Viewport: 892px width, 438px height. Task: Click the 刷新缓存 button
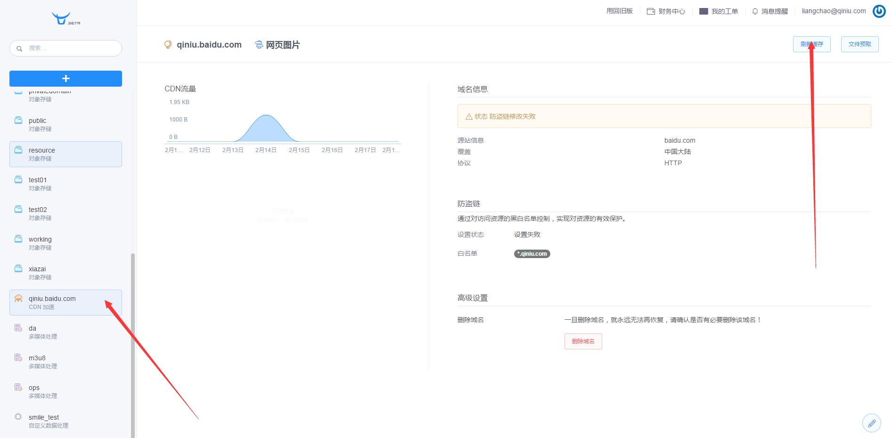click(x=811, y=44)
